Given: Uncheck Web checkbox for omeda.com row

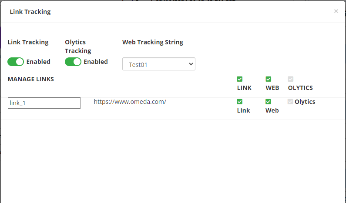Looking at the screenshot, I should point(269,102).
